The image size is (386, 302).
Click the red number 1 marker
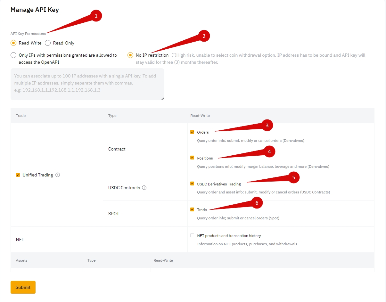[96, 16]
